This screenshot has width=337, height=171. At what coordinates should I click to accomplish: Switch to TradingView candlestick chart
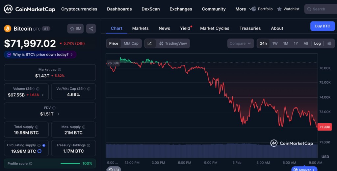173,43
